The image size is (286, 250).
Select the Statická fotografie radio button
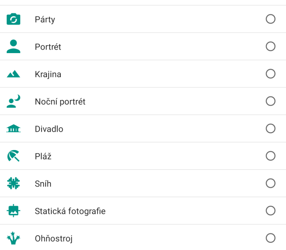[270, 210]
